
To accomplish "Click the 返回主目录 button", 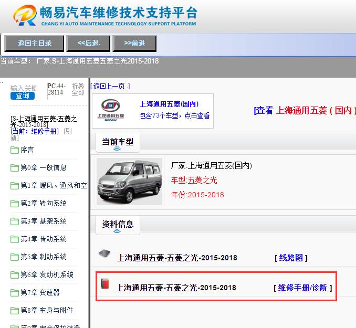I will tap(34, 43).
